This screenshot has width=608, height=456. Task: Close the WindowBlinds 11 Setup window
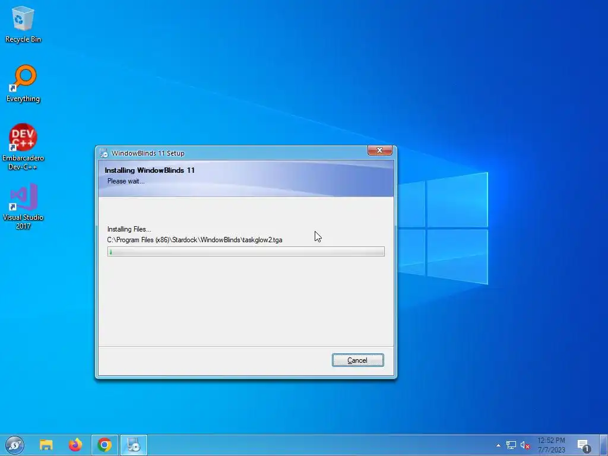coord(379,150)
